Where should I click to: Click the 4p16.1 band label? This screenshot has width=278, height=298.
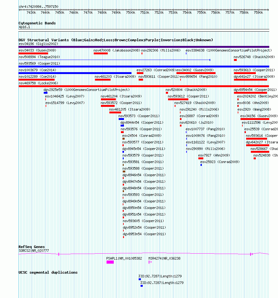(x=24, y=27)
